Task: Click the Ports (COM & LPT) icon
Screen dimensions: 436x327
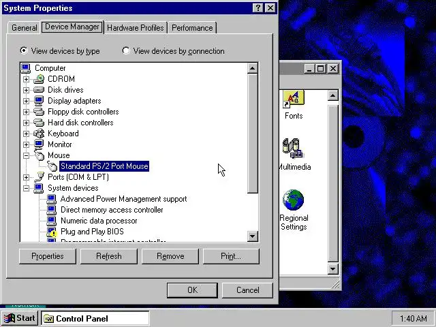Action: (39, 177)
